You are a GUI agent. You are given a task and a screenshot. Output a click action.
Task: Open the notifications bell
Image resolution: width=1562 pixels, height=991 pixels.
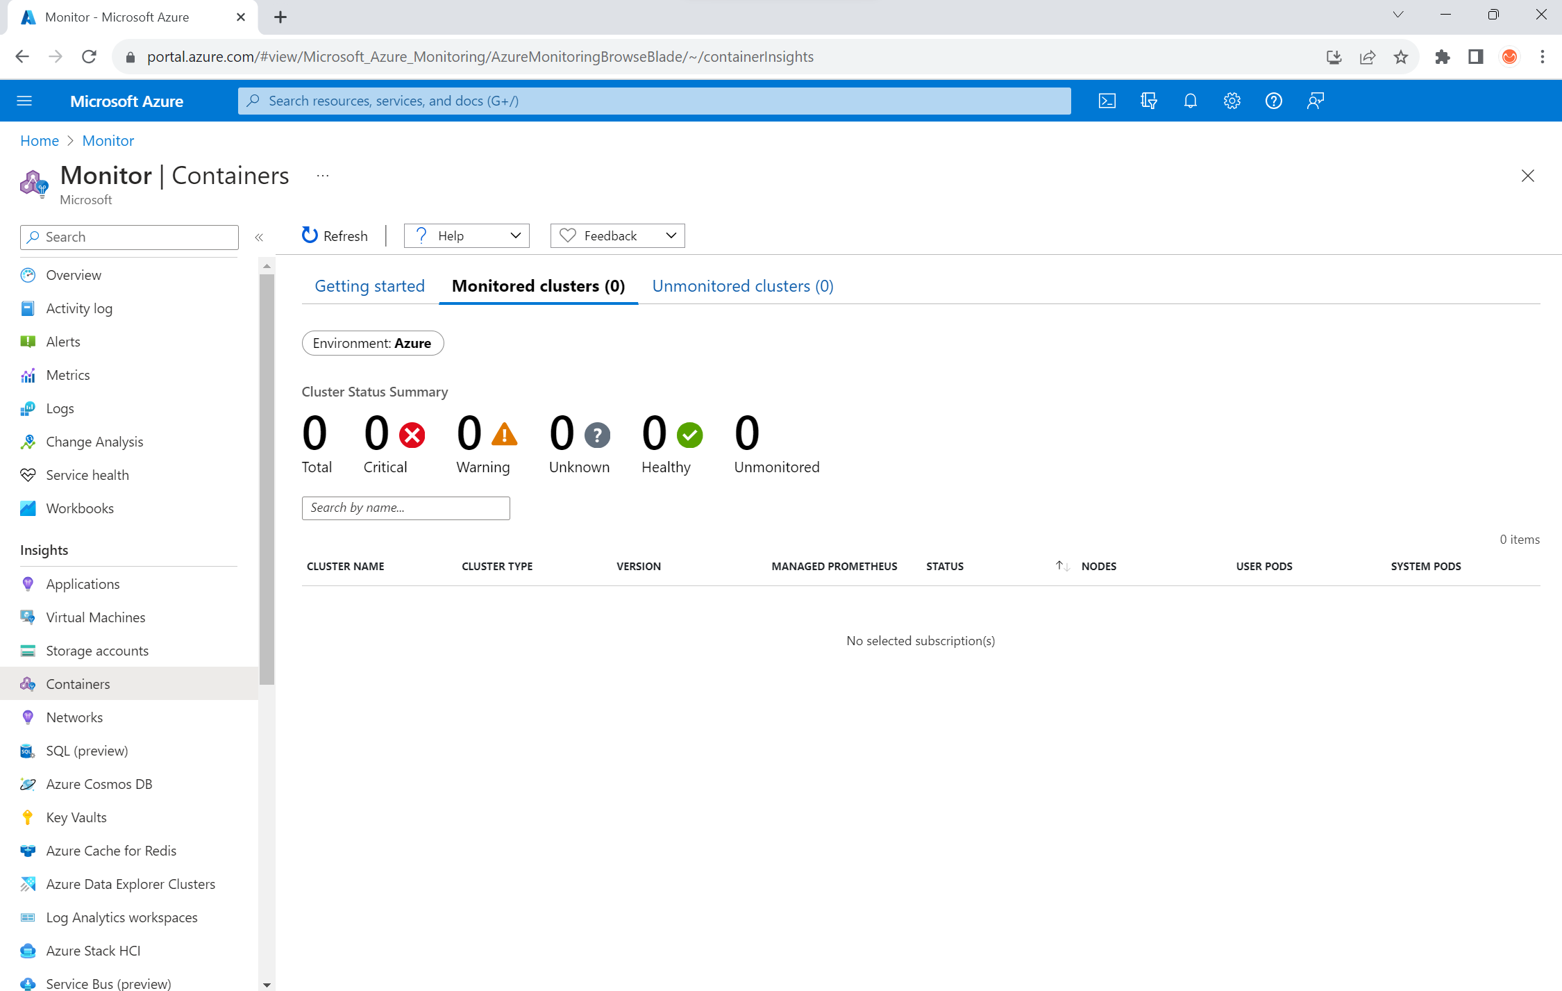[x=1191, y=101]
